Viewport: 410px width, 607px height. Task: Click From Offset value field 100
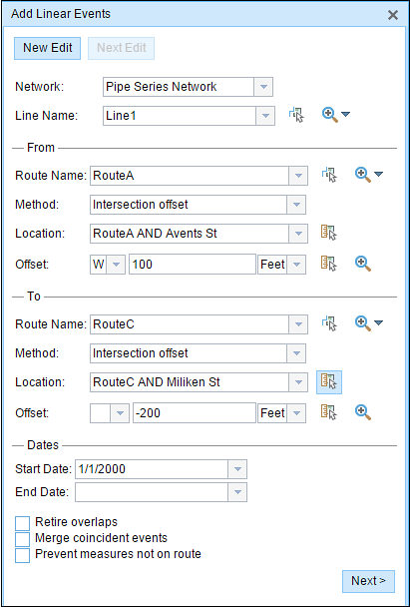193,265
